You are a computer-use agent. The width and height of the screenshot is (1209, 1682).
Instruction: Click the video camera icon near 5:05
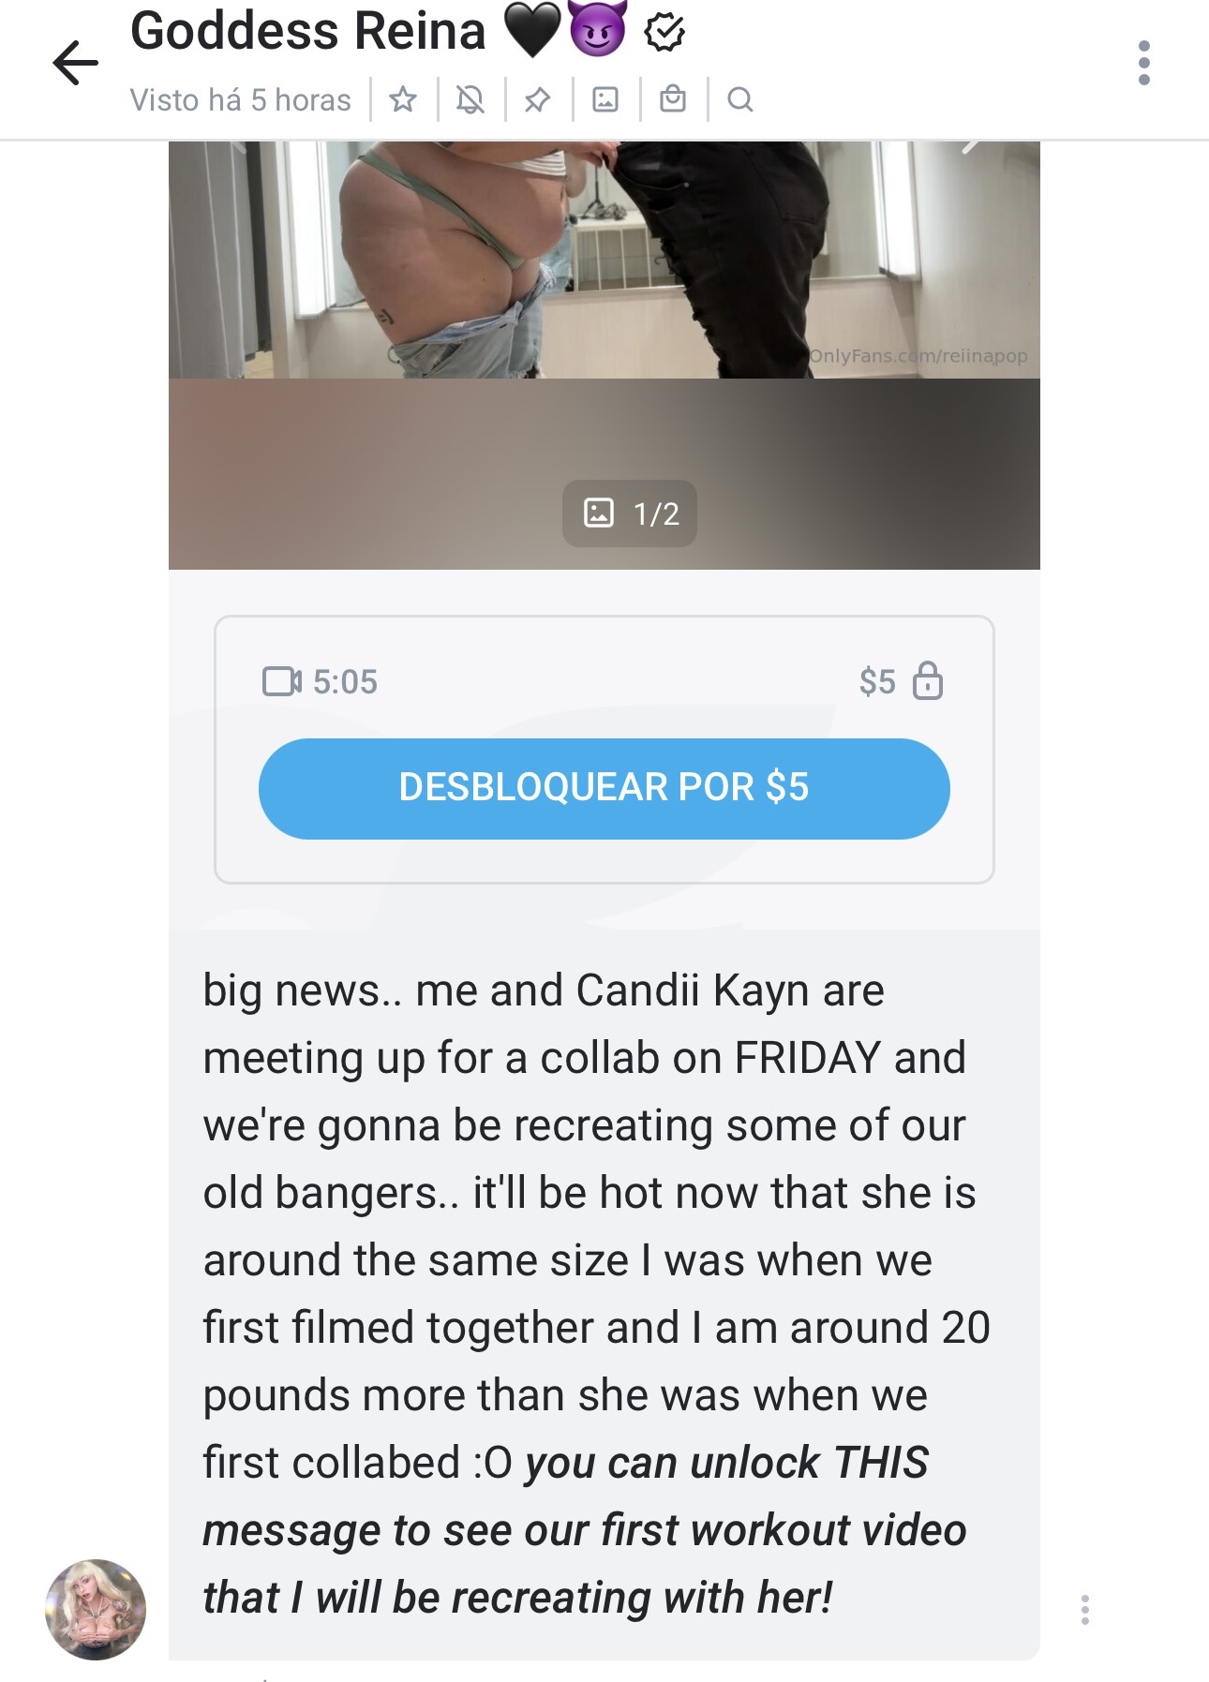[x=282, y=681]
